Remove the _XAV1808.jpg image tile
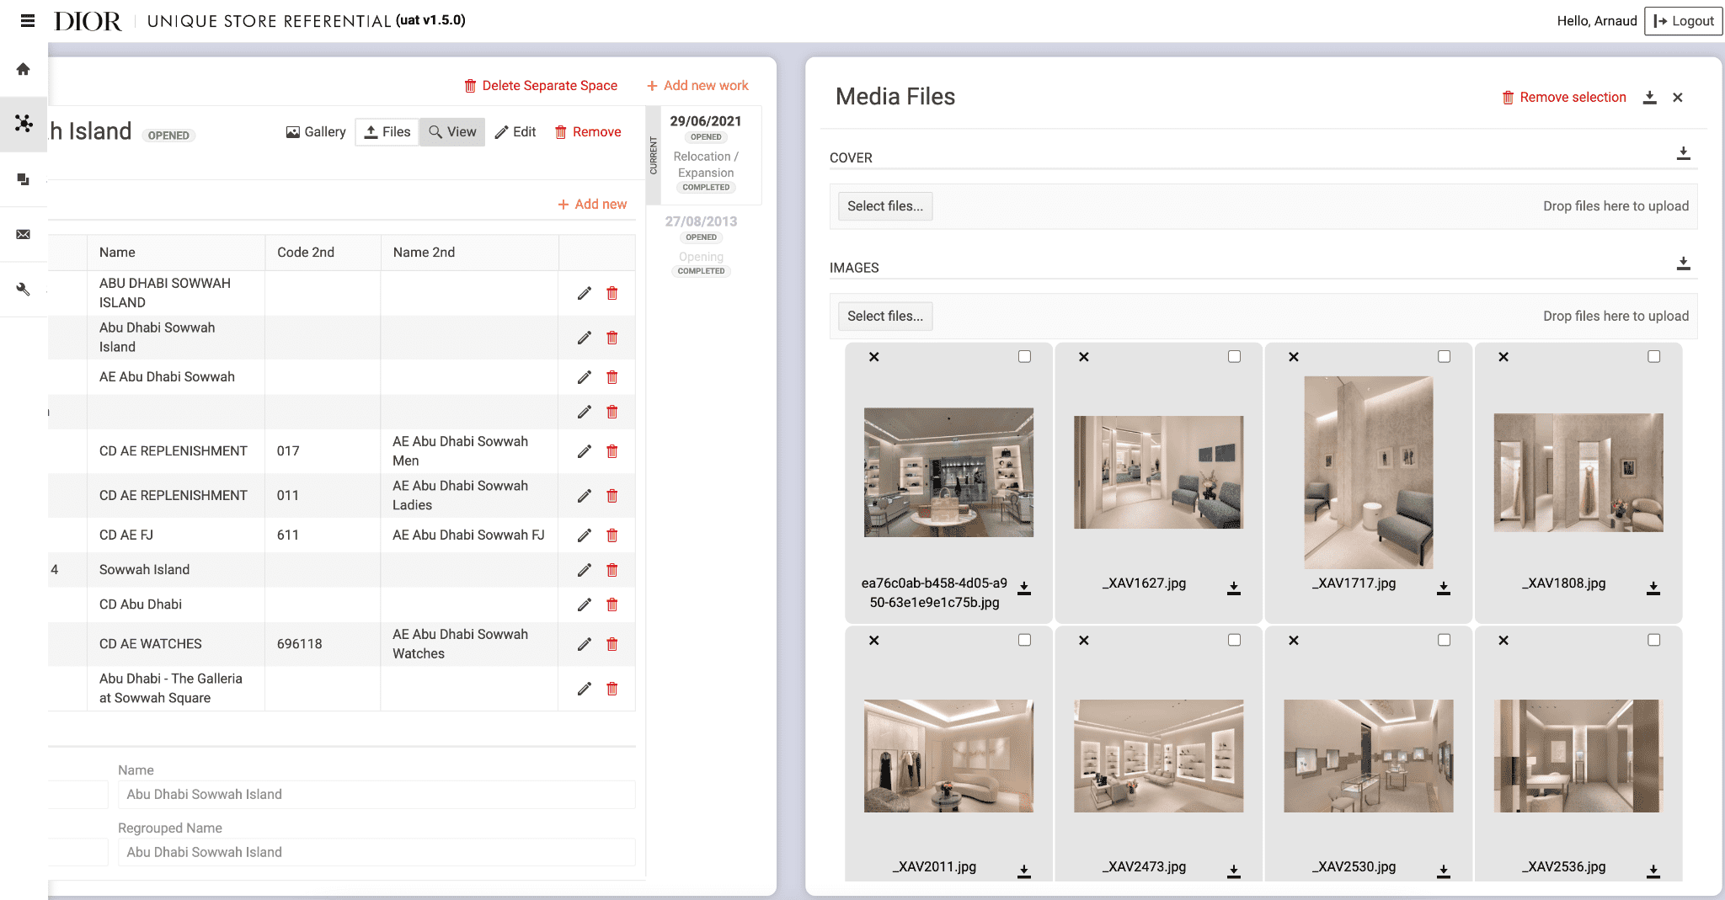Image resolution: width=1725 pixels, height=900 pixels. point(1503,357)
